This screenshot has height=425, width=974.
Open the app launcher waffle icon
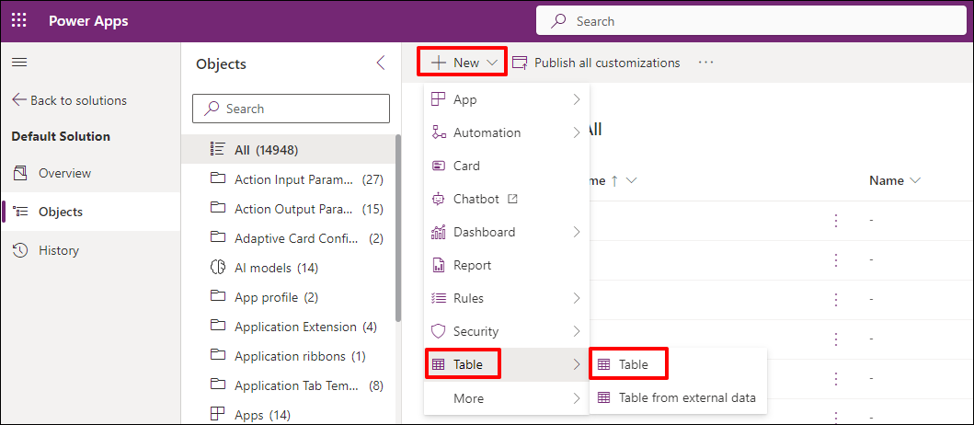tap(19, 20)
